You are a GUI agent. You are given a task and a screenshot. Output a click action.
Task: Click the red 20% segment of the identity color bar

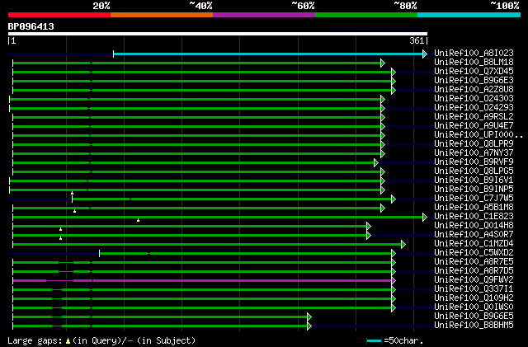click(59, 15)
